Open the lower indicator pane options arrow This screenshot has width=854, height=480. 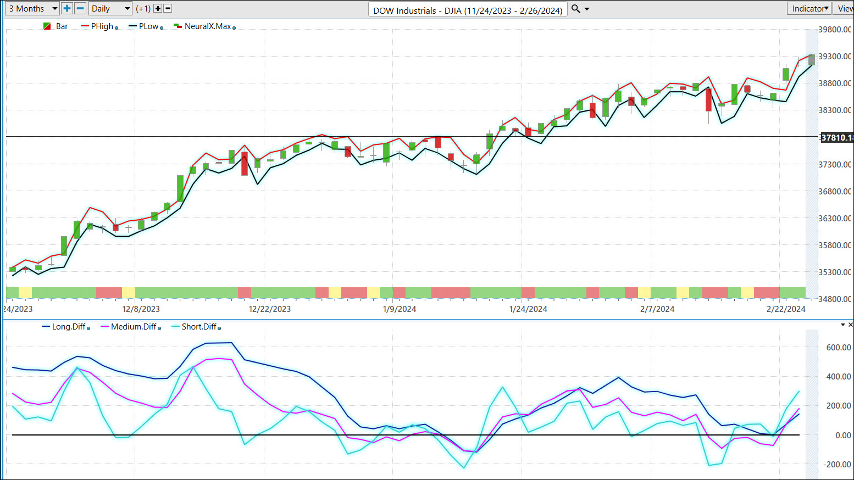click(x=843, y=325)
